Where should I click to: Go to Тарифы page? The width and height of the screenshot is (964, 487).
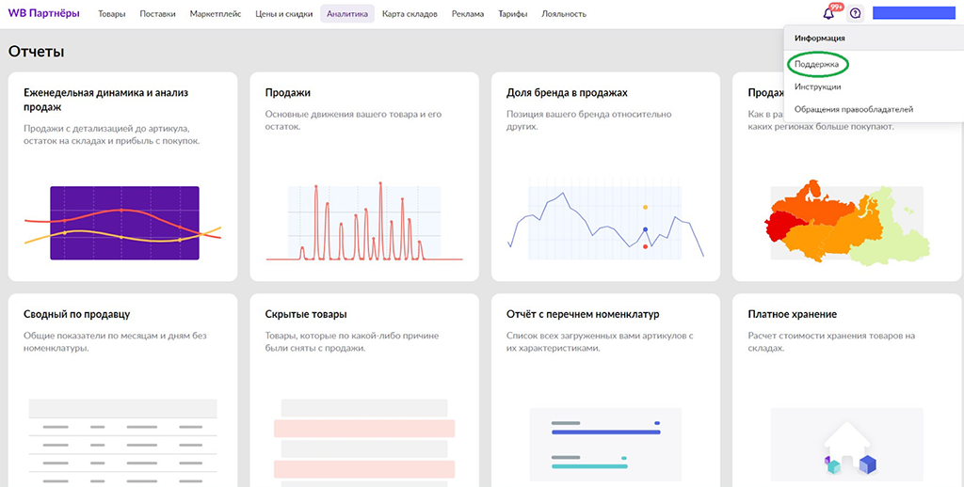coord(513,14)
